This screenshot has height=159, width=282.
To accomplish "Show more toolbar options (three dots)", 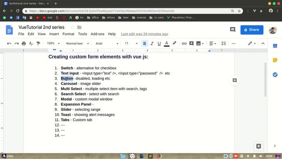I will coord(234,43).
